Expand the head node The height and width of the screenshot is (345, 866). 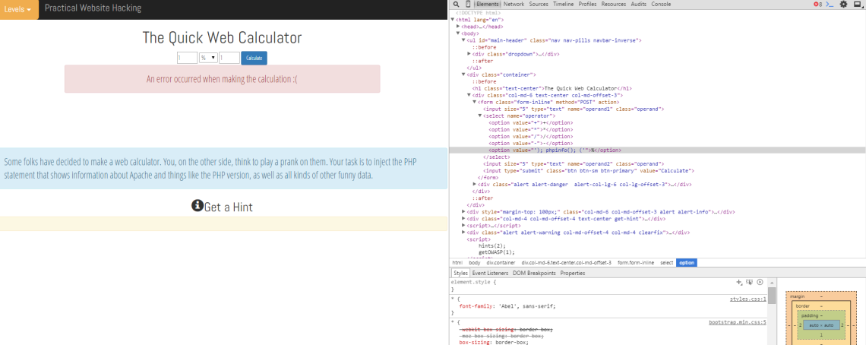click(458, 27)
